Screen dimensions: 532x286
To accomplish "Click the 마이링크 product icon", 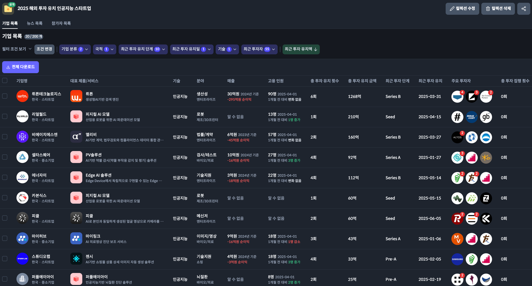I will coord(76,238).
